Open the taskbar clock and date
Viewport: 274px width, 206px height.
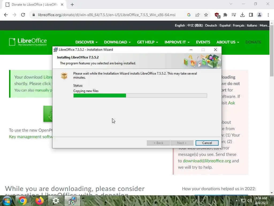[261, 201]
